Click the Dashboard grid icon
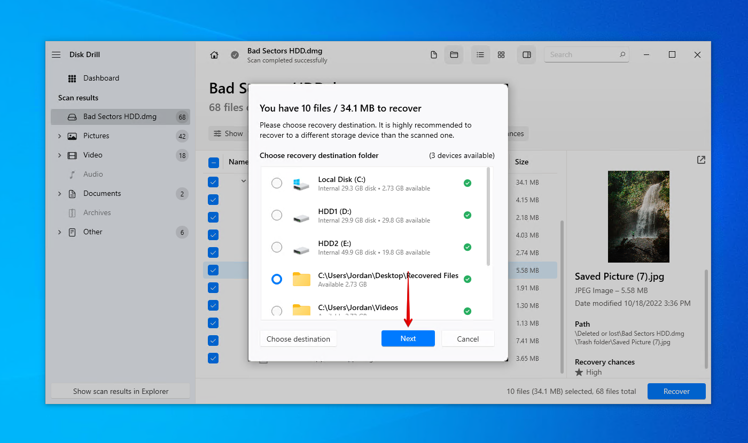Viewport: 748px width, 443px height. pos(72,78)
